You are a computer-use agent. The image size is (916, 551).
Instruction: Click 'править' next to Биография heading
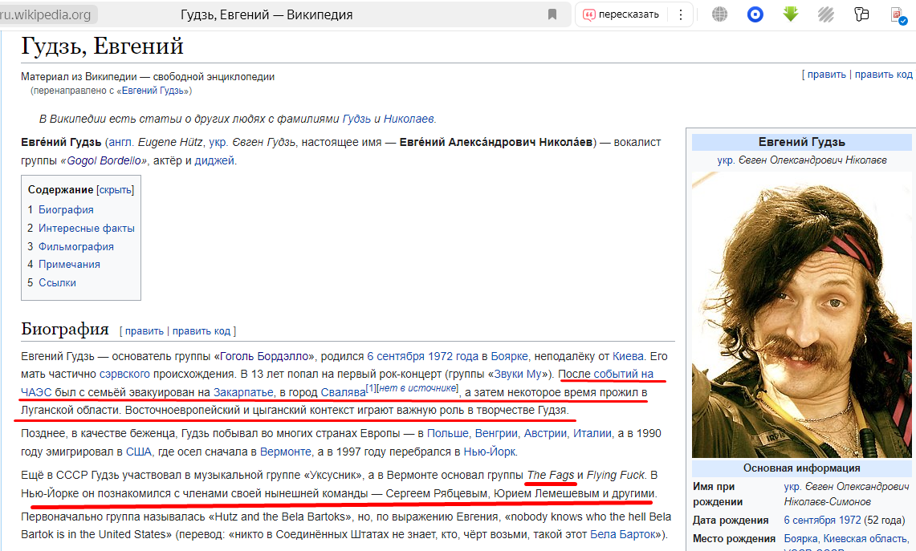click(145, 331)
